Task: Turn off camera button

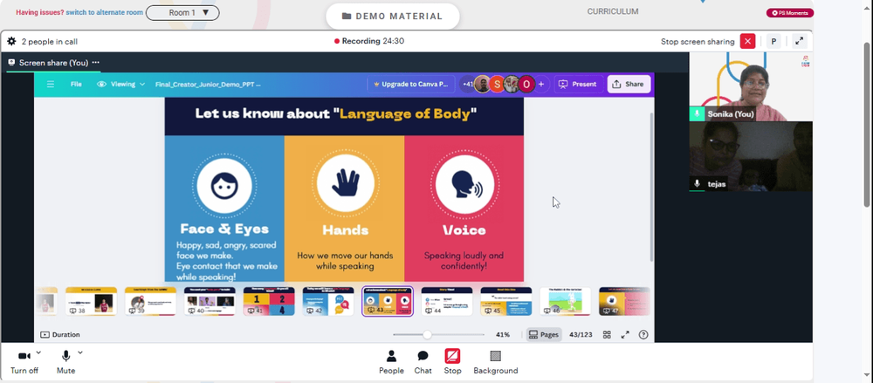Action: click(x=24, y=361)
